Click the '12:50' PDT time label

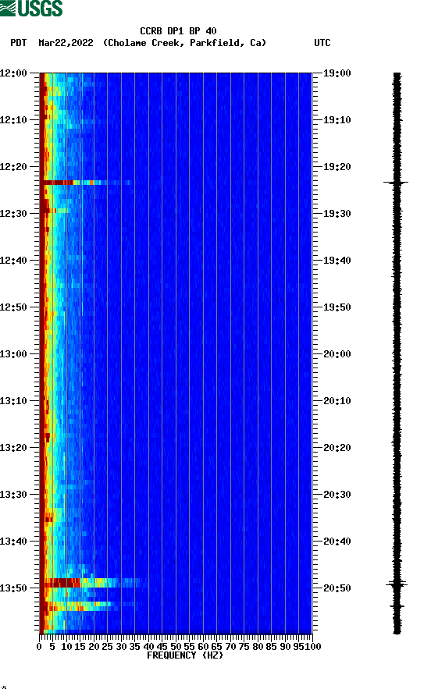[13, 307]
